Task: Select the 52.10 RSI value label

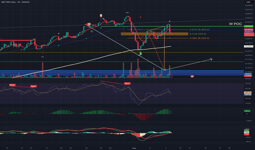Action: point(248,92)
